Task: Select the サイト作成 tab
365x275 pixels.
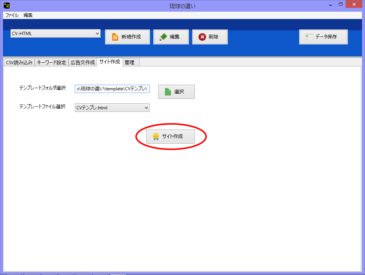Action: (x=110, y=62)
